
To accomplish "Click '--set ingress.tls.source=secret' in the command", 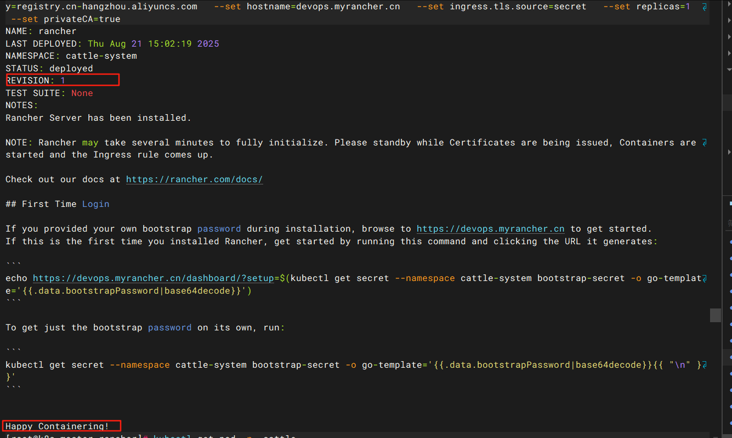I will click(x=502, y=7).
